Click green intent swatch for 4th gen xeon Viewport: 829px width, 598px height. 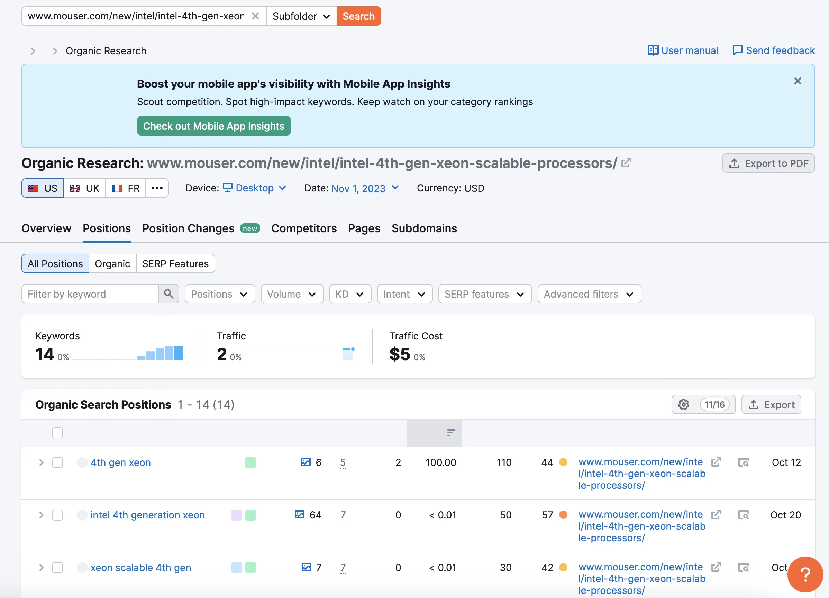(x=250, y=462)
